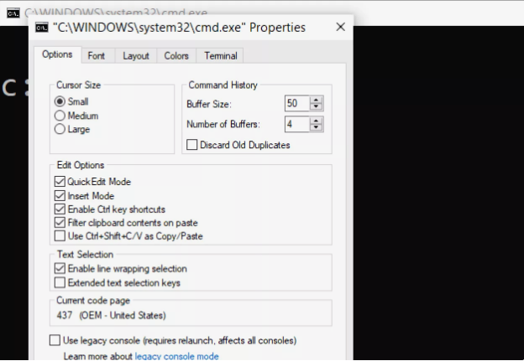Increase Number of Buffers with up arrow
524x361 pixels.
(316, 121)
